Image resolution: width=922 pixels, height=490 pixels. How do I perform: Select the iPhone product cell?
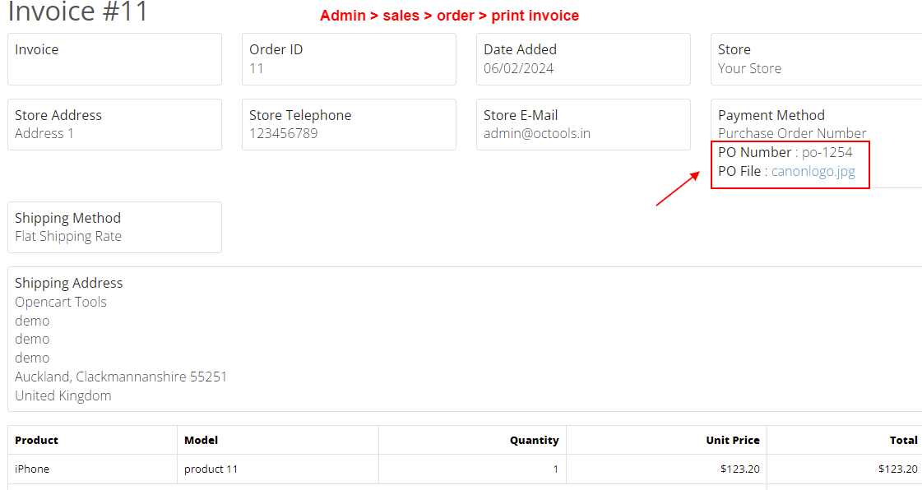click(32, 469)
